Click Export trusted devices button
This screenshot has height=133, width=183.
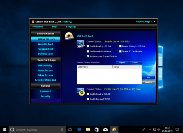pos(135,62)
